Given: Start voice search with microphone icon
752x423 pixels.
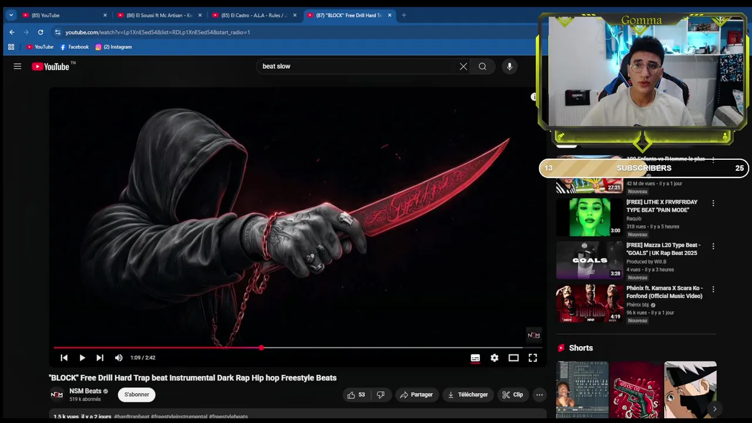Looking at the screenshot, I should (509, 66).
